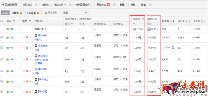Open keyword link 喇叭袖上衣女 长袖 宽松 韩版
This screenshot has height=97, width=208.
click(x=41, y=59)
